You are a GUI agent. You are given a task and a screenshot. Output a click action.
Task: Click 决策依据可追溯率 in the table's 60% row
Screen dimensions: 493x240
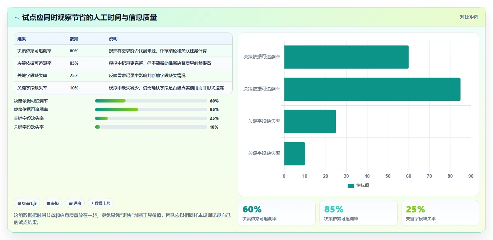point(34,51)
